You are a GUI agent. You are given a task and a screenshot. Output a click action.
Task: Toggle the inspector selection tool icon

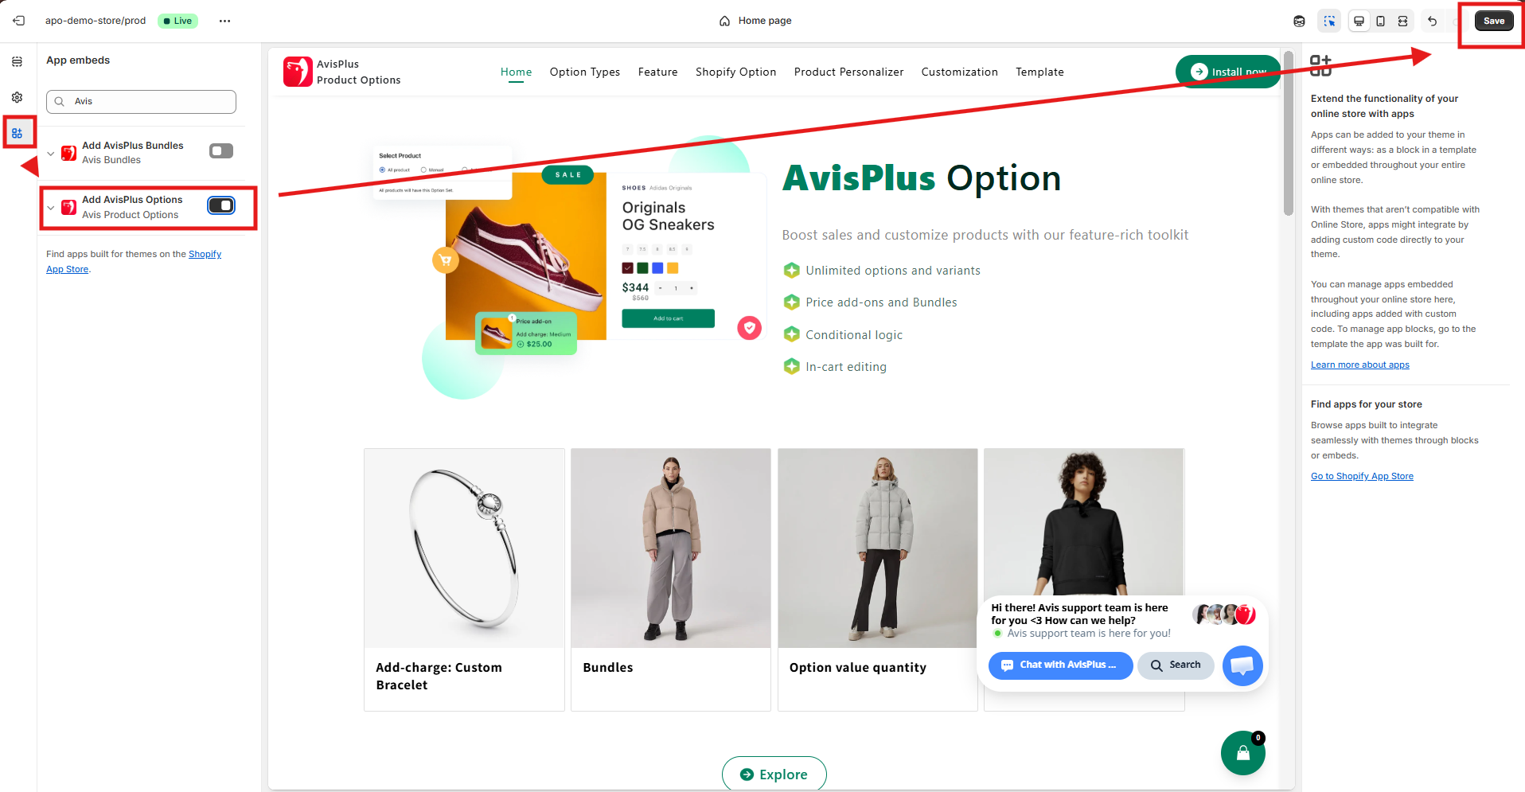[1329, 21]
